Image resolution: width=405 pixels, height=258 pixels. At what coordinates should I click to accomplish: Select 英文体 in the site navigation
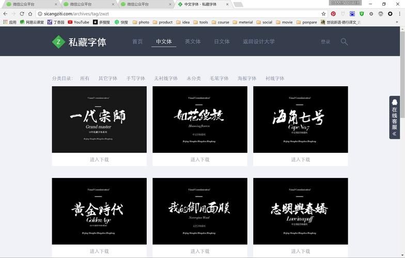[x=193, y=41]
